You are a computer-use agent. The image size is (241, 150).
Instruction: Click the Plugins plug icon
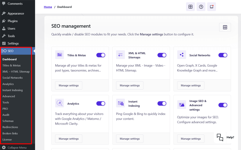pos(4,21)
